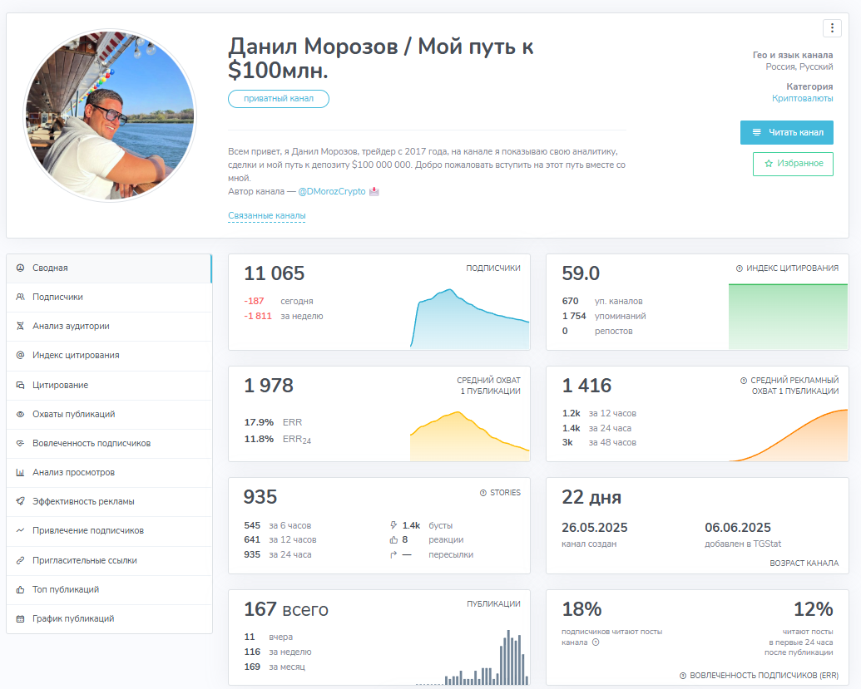Click the people icon beside Подписчики
Image resolution: width=861 pixels, height=689 pixels.
(20, 297)
